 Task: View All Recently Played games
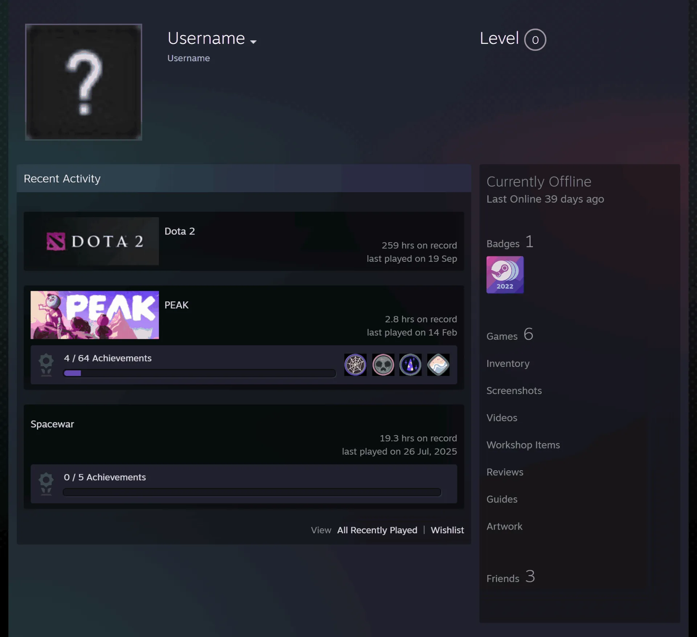tap(377, 530)
